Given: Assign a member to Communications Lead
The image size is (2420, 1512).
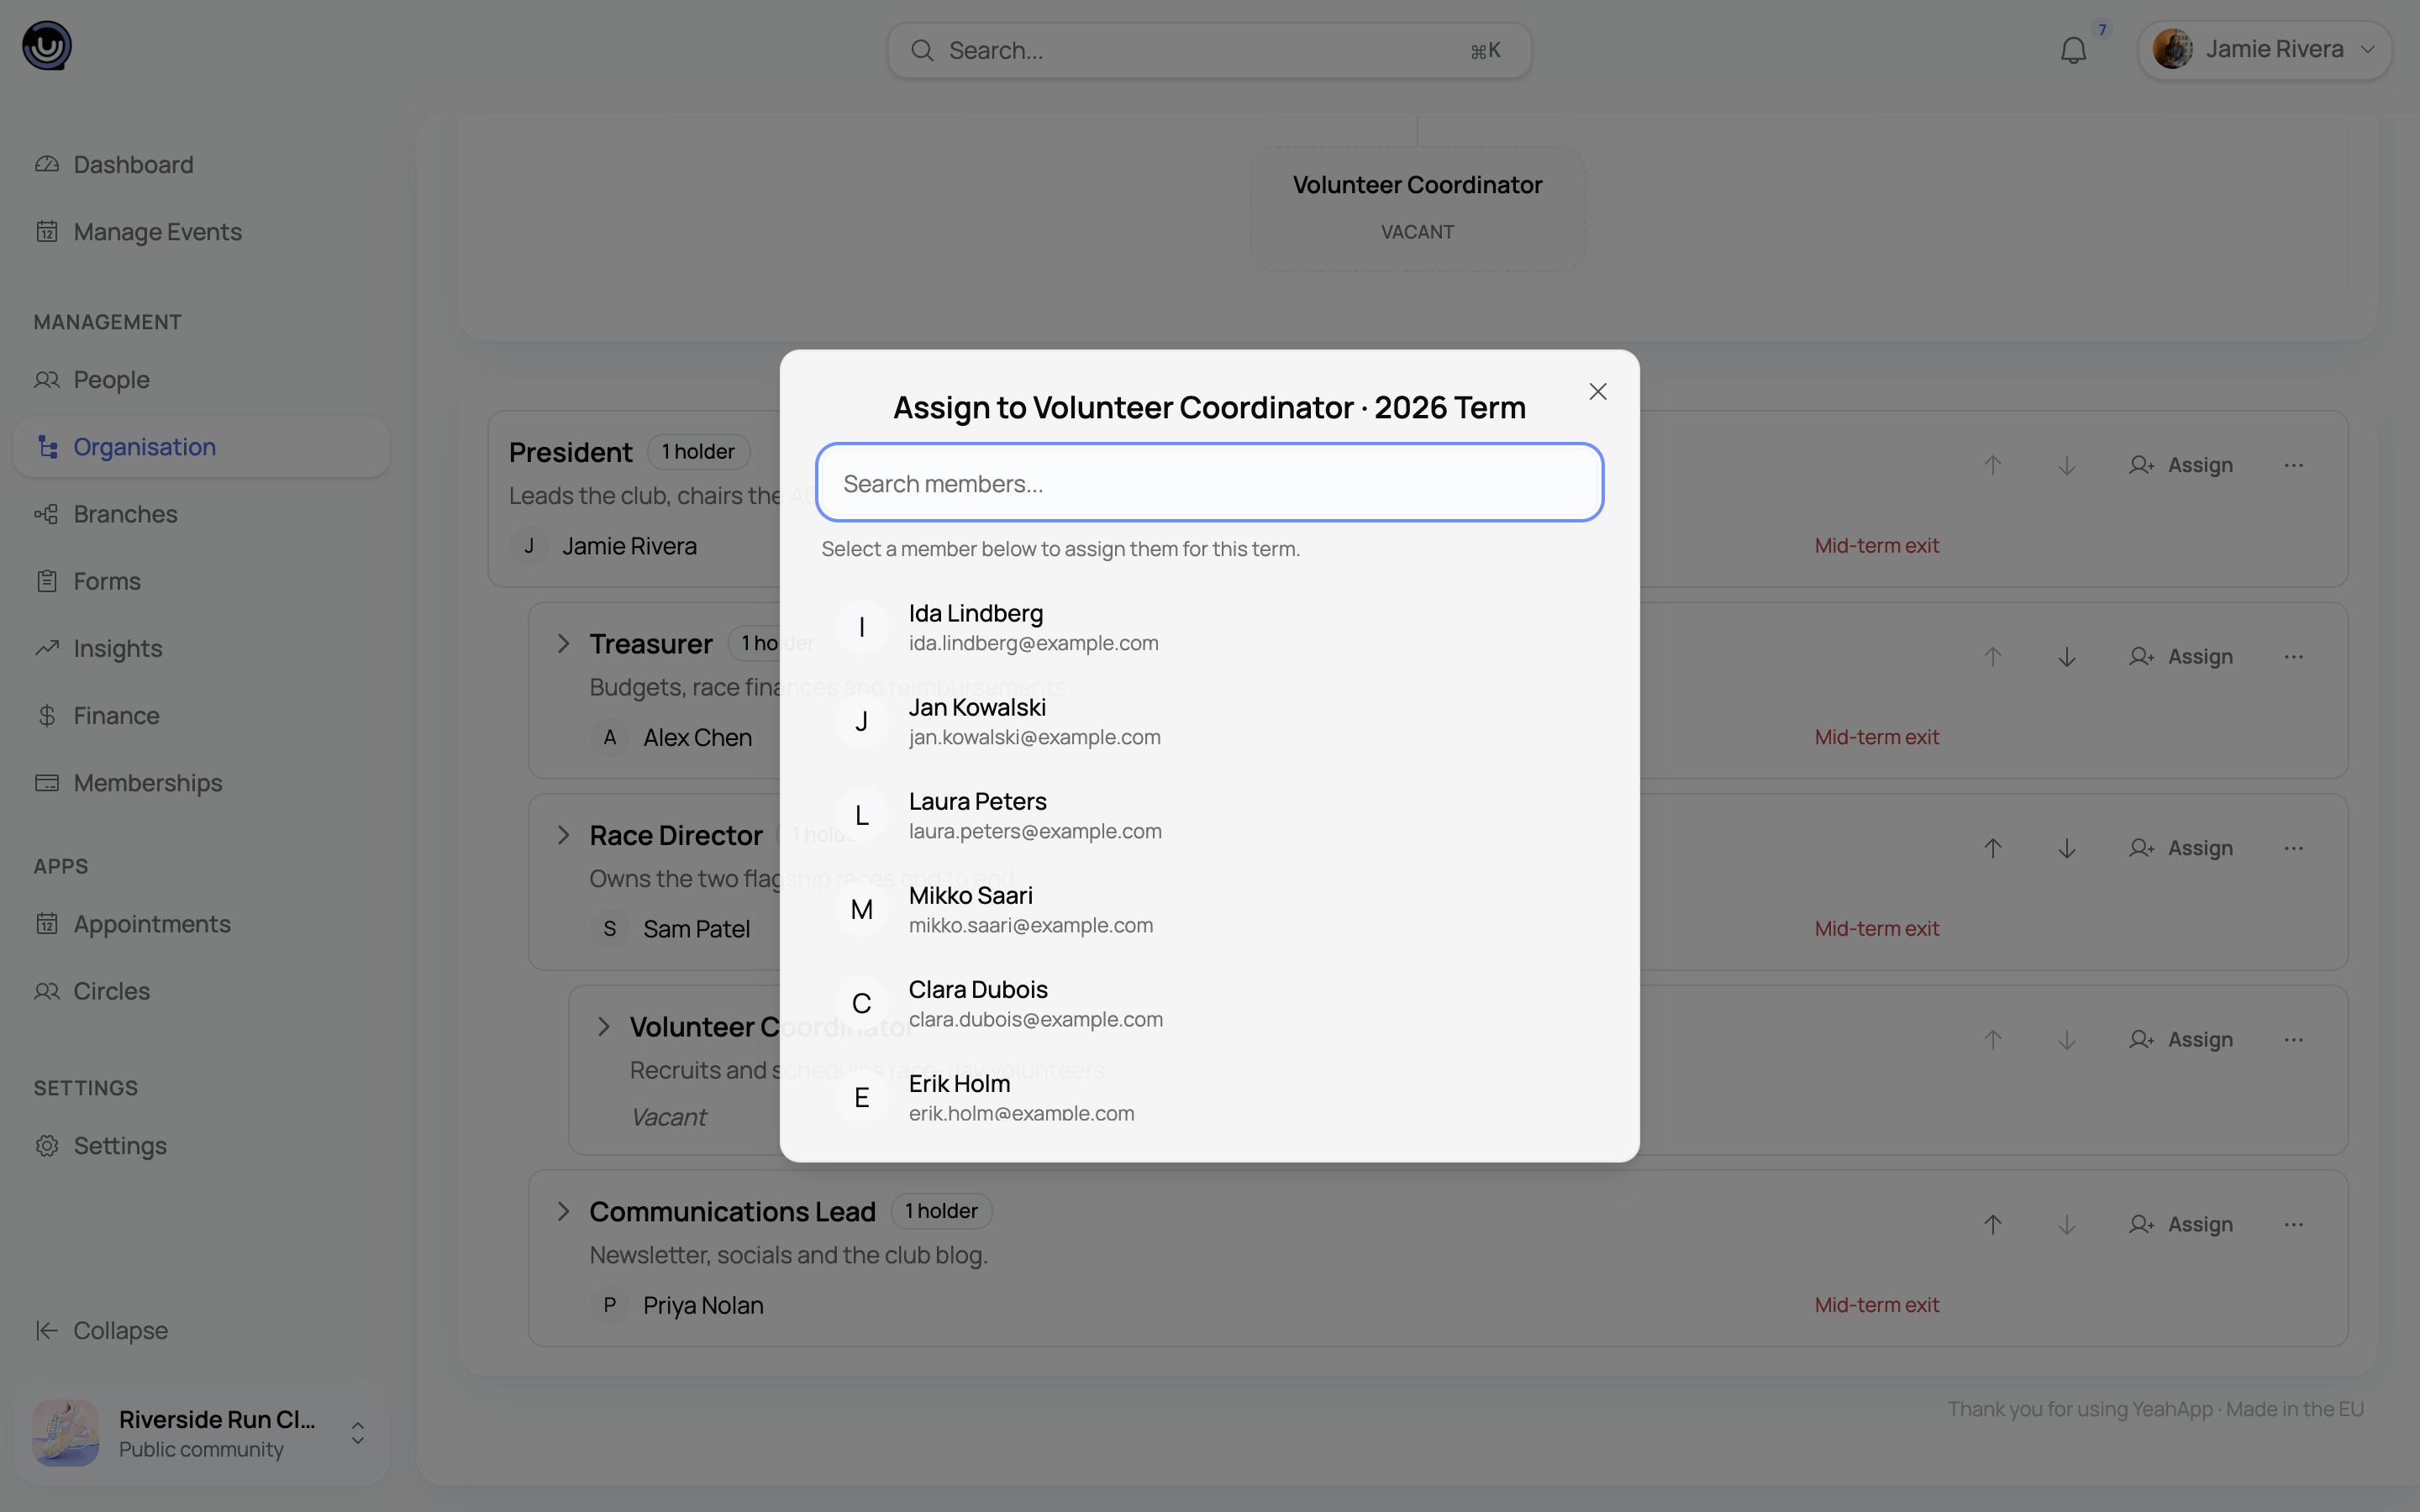Looking at the screenshot, I should [2181, 1224].
